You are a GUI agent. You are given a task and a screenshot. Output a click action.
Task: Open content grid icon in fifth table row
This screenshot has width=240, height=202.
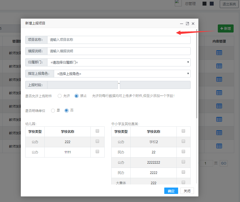[x=219, y=106]
